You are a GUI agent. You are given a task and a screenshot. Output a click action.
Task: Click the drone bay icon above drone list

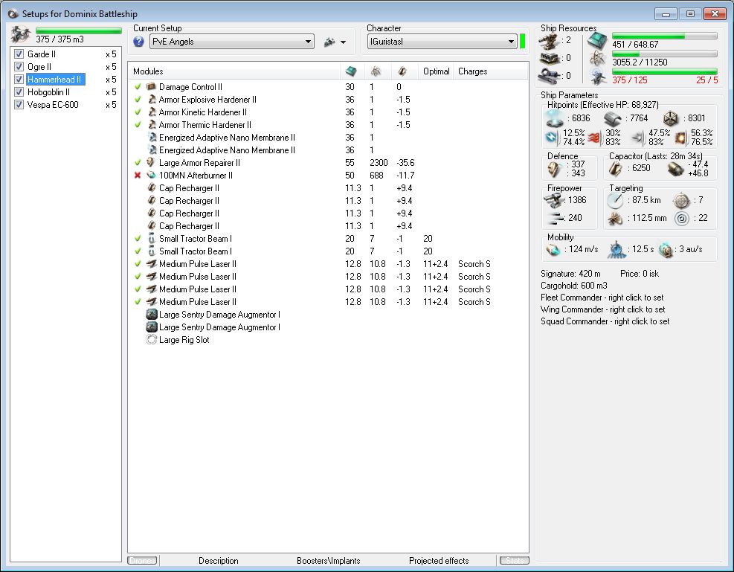[x=21, y=34]
